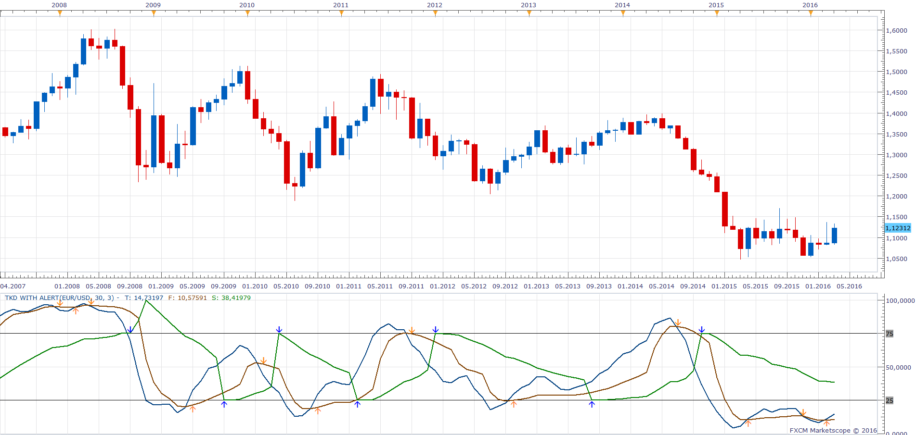Click the 1,1500 price axis label
This screenshot has width=916, height=435.
click(x=897, y=217)
